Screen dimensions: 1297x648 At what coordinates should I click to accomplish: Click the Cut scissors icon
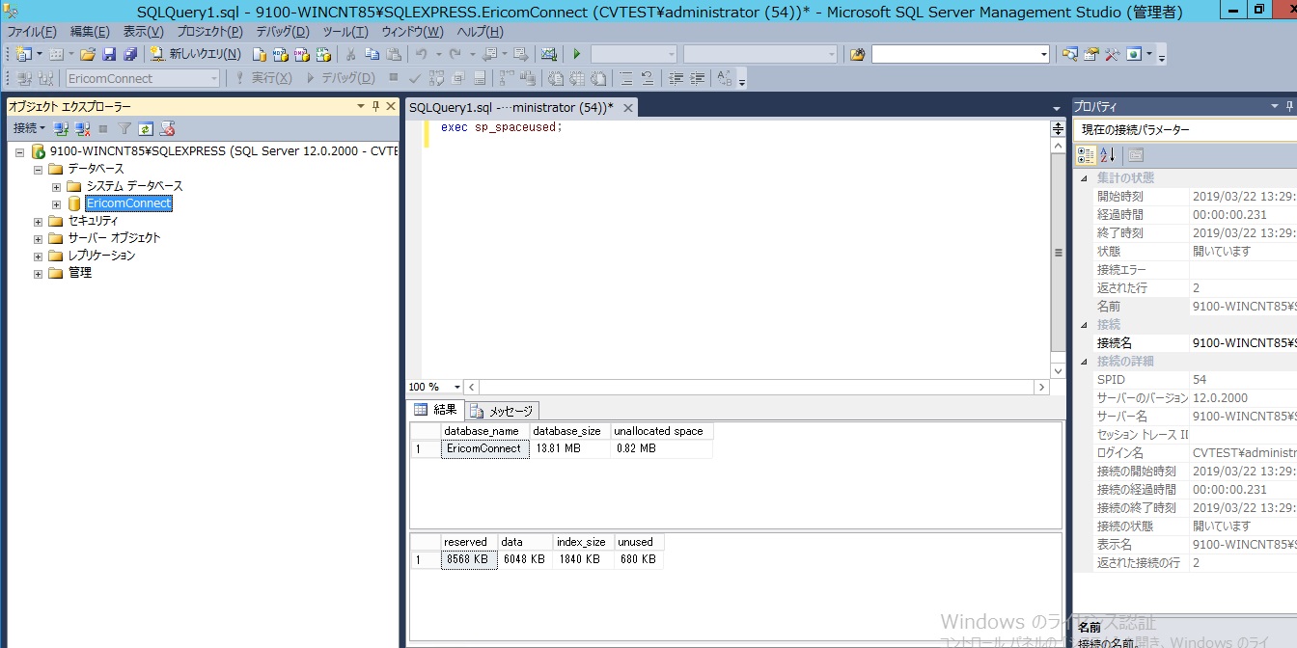351,55
